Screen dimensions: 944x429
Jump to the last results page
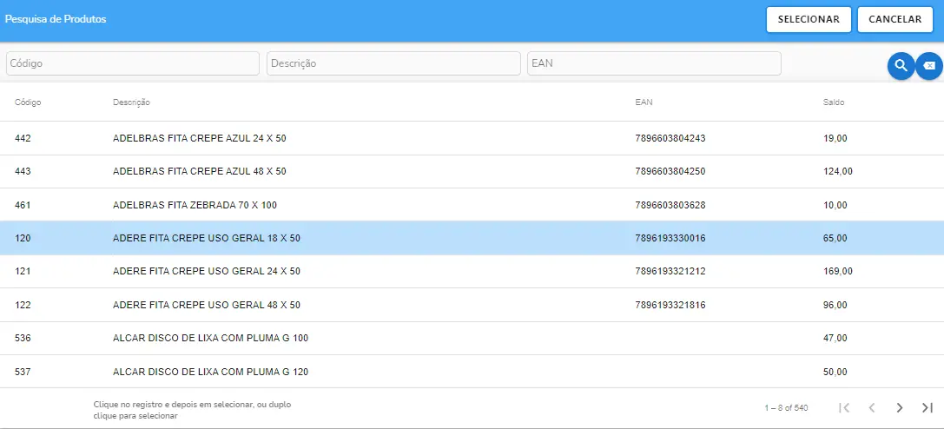(x=927, y=408)
